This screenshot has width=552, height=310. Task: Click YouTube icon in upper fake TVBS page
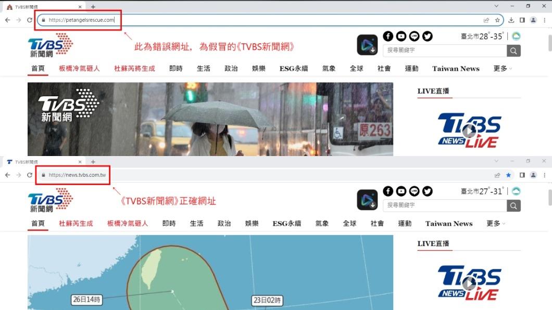tap(401, 36)
